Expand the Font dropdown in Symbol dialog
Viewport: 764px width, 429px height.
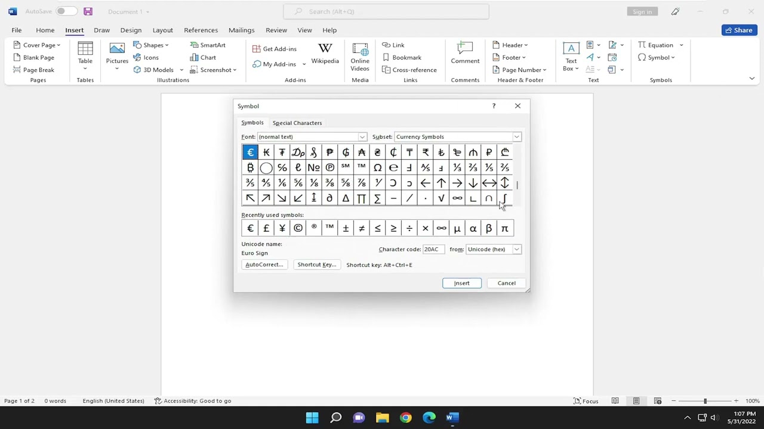[362, 137]
